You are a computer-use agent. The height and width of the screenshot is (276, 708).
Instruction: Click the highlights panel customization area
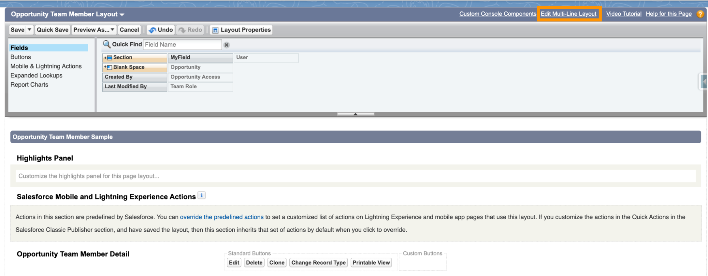(x=356, y=176)
